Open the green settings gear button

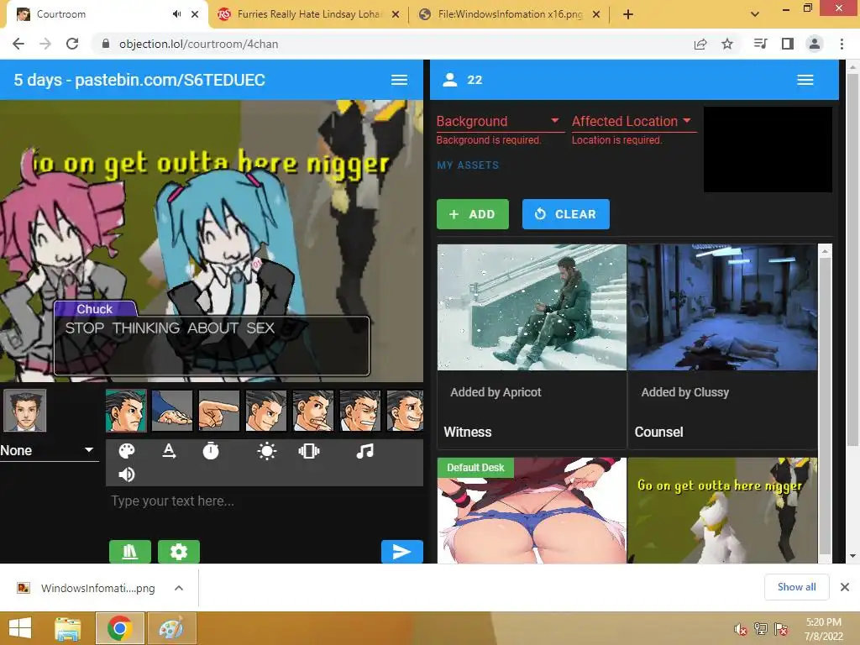pos(179,551)
